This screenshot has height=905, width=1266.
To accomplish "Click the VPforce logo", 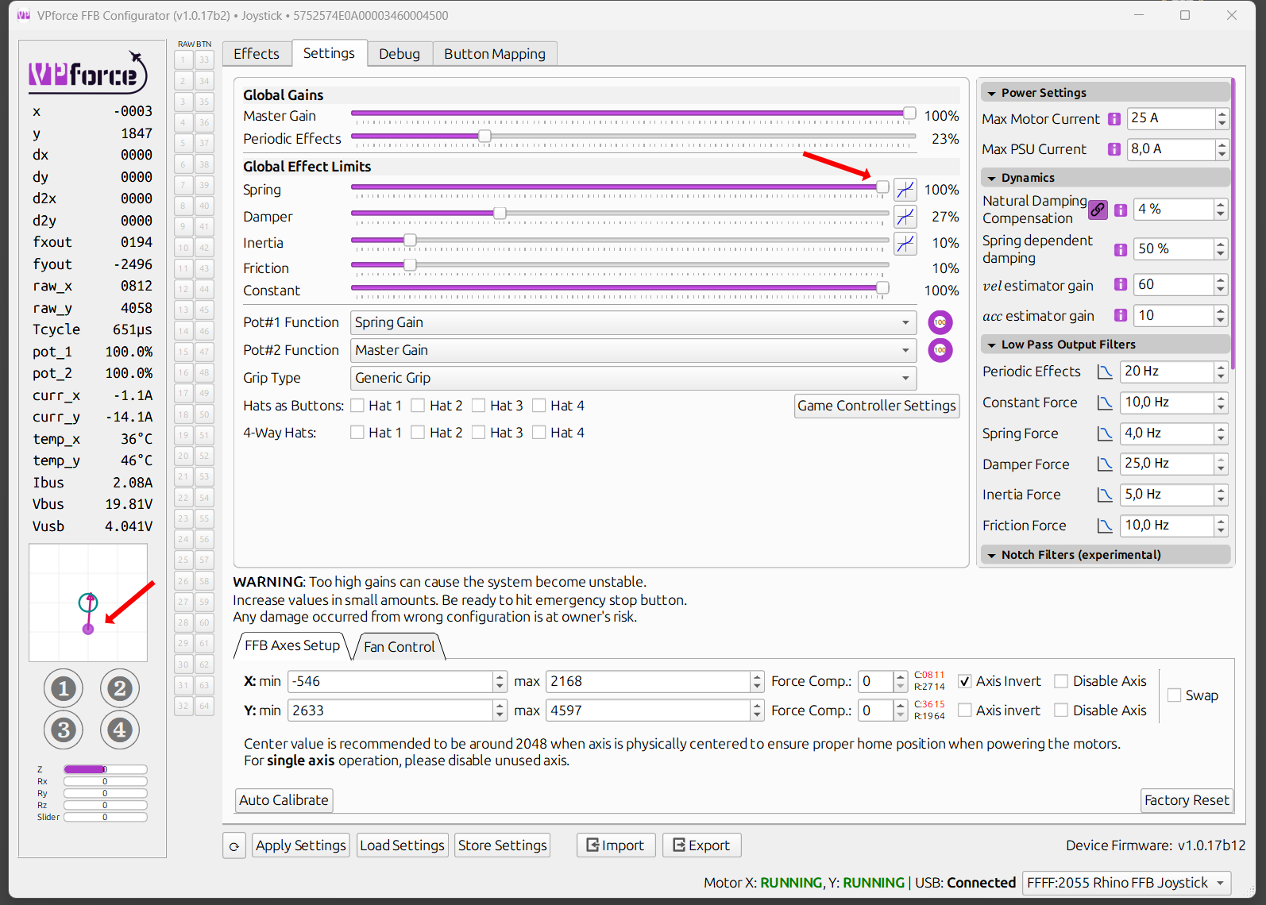I will point(88,73).
